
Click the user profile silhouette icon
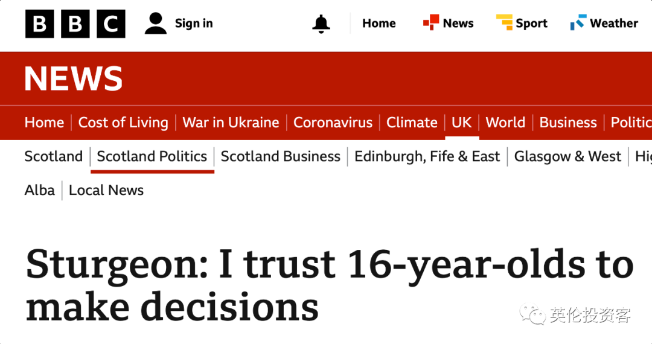tap(156, 24)
